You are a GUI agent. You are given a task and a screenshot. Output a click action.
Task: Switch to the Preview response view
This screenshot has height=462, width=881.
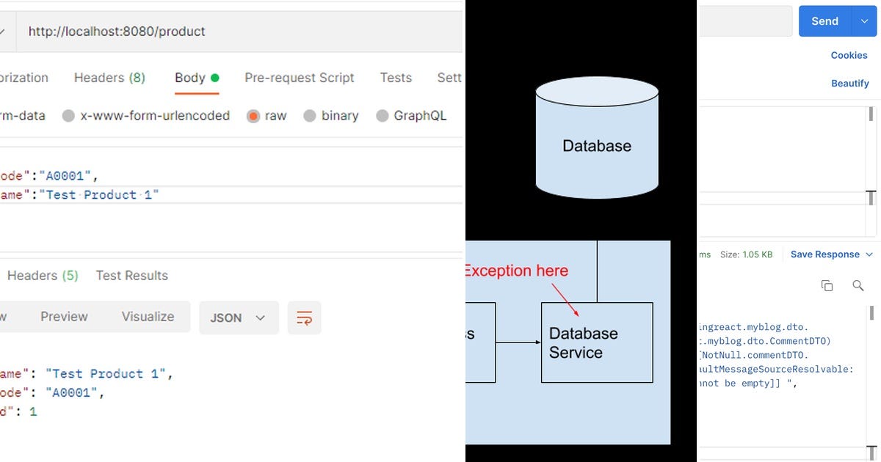63,316
